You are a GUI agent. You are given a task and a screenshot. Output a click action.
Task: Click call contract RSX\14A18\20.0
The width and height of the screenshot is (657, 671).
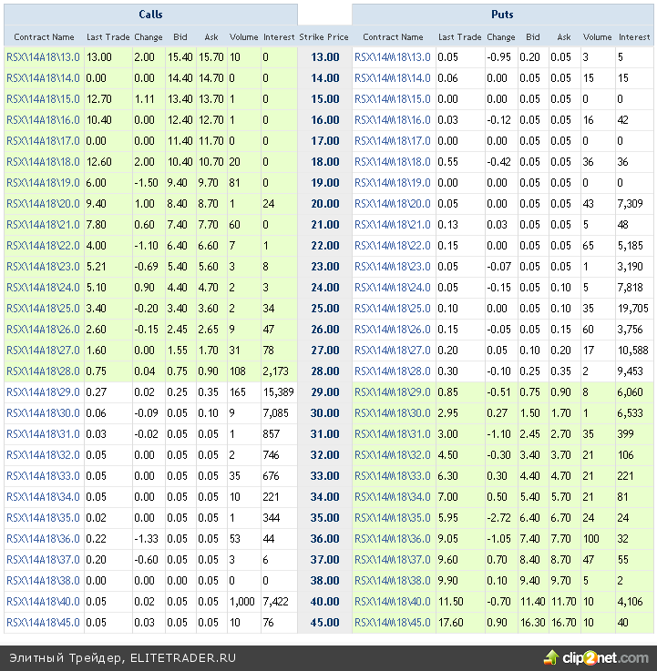tap(43, 203)
